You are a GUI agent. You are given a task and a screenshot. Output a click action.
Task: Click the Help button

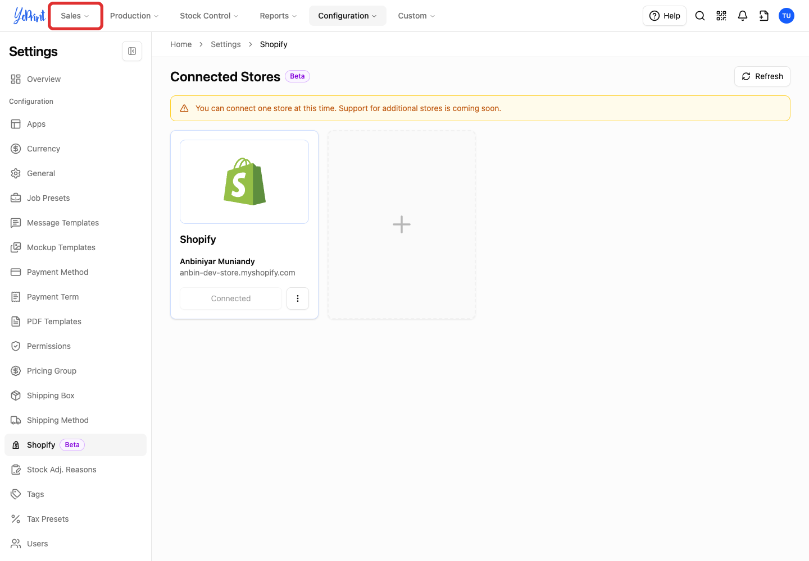(665, 16)
